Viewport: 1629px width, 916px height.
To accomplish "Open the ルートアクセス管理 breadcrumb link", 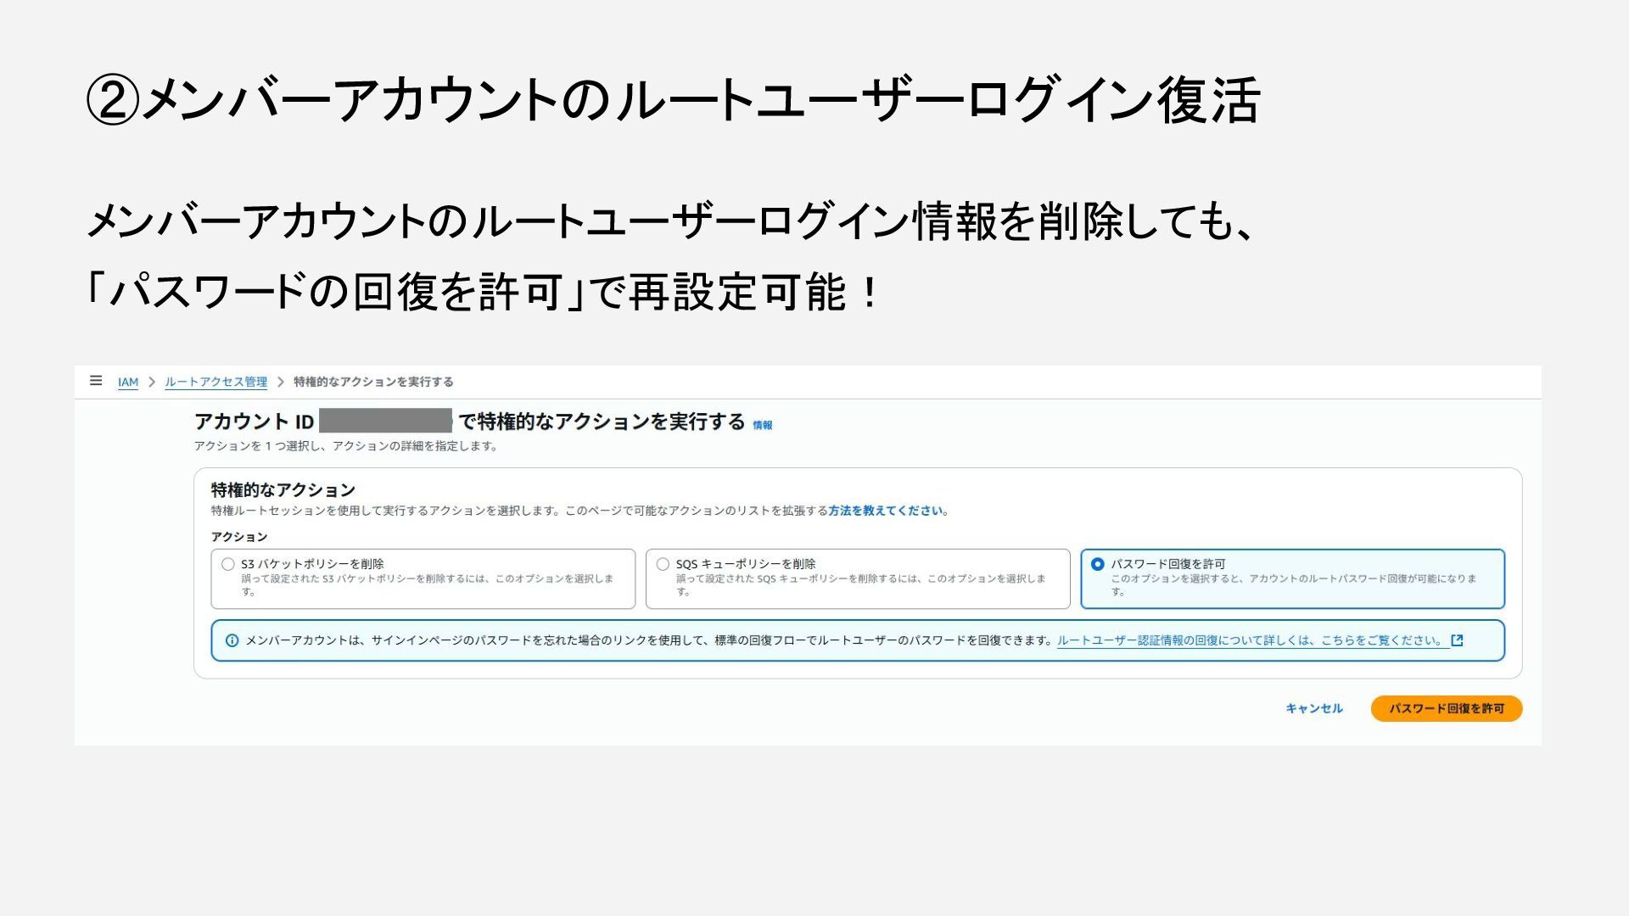I will 216,383.
